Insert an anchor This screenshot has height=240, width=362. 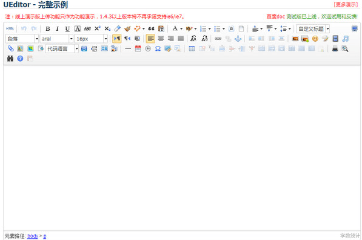[x=238, y=39]
